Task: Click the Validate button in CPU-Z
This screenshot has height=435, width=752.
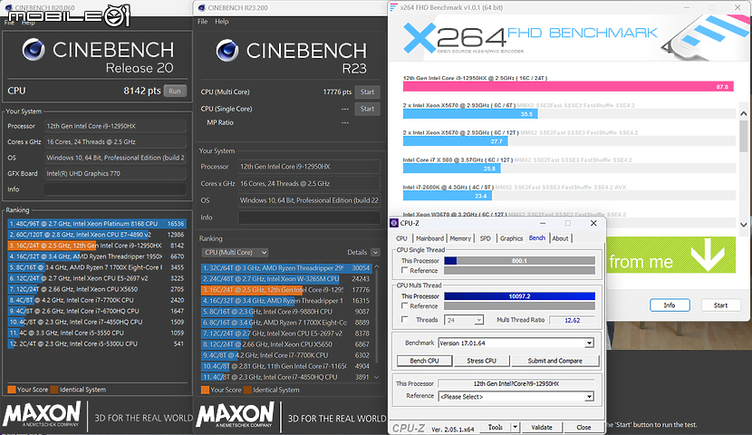Action: click(542, 427)
